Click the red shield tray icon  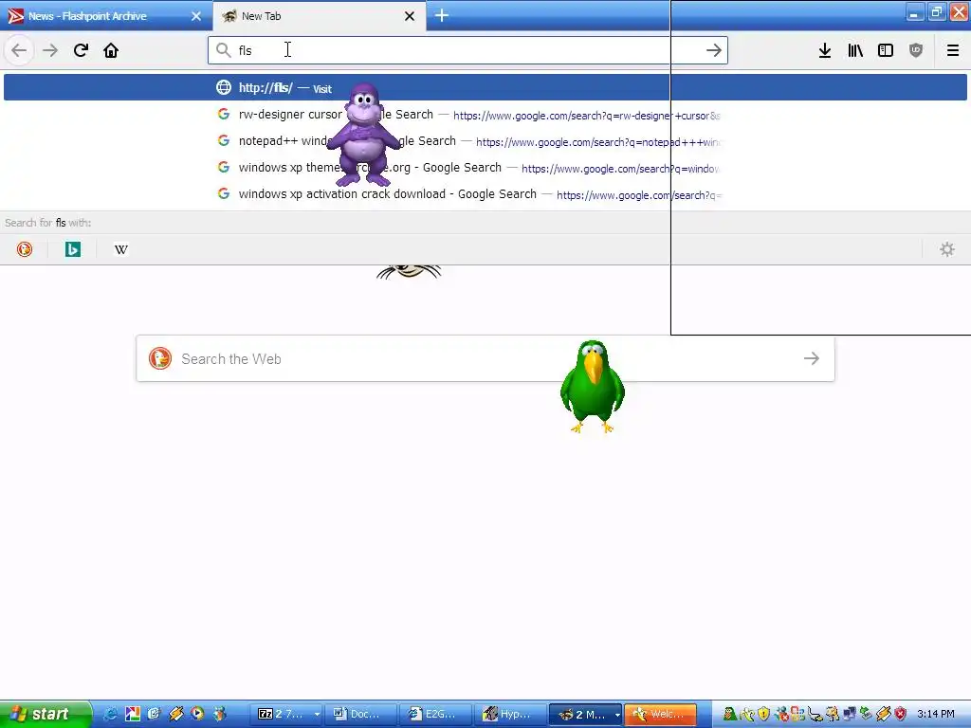tap(901, 714)
